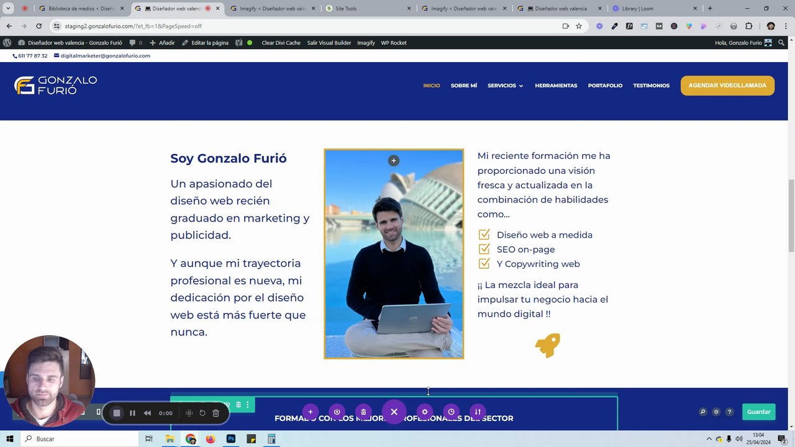Screen dimensions: 795x447
Task: Open SOBRE MÍ menu item
Action: click(x=464, y=86)
